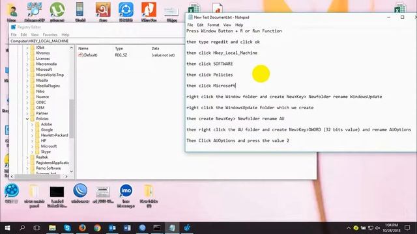Image resolution: width=417 pixels, height=234 pixels.
Task: Open the black thumbnail desktop icon
Action: tap(57, 192)
